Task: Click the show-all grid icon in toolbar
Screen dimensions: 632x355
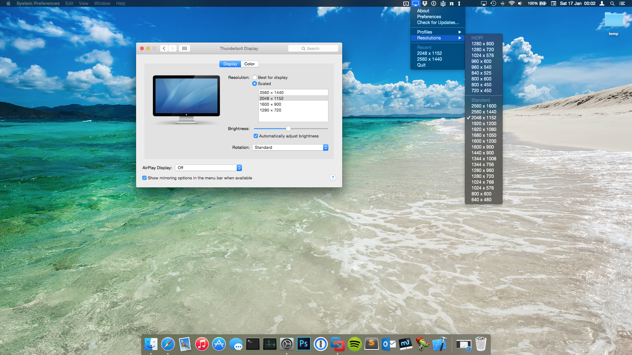Action: tap(184, 48)
